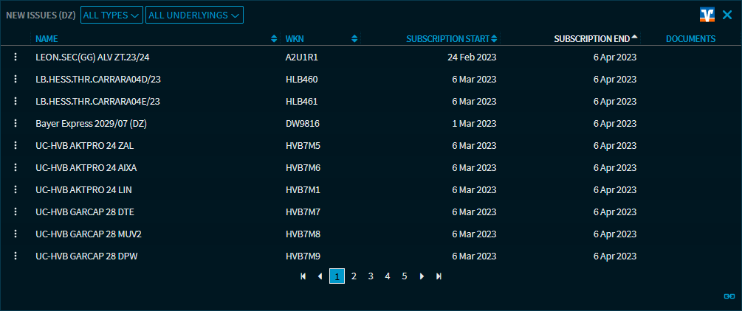Image resolution: width=742 pixels, height=311 pixels.
Task: Select page 3 in pagination
Action: click(371, 276)
